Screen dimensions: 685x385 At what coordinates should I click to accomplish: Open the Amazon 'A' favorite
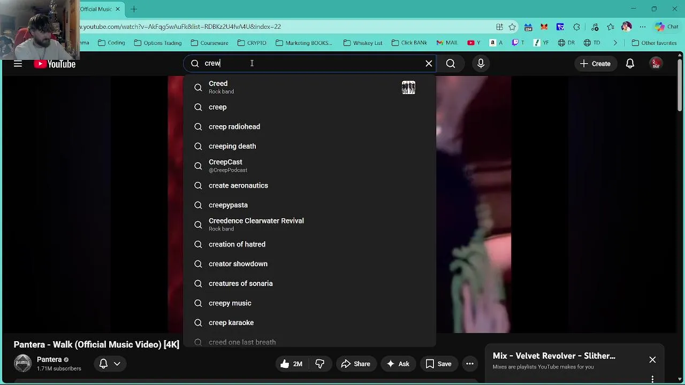[x=496, y=43]
